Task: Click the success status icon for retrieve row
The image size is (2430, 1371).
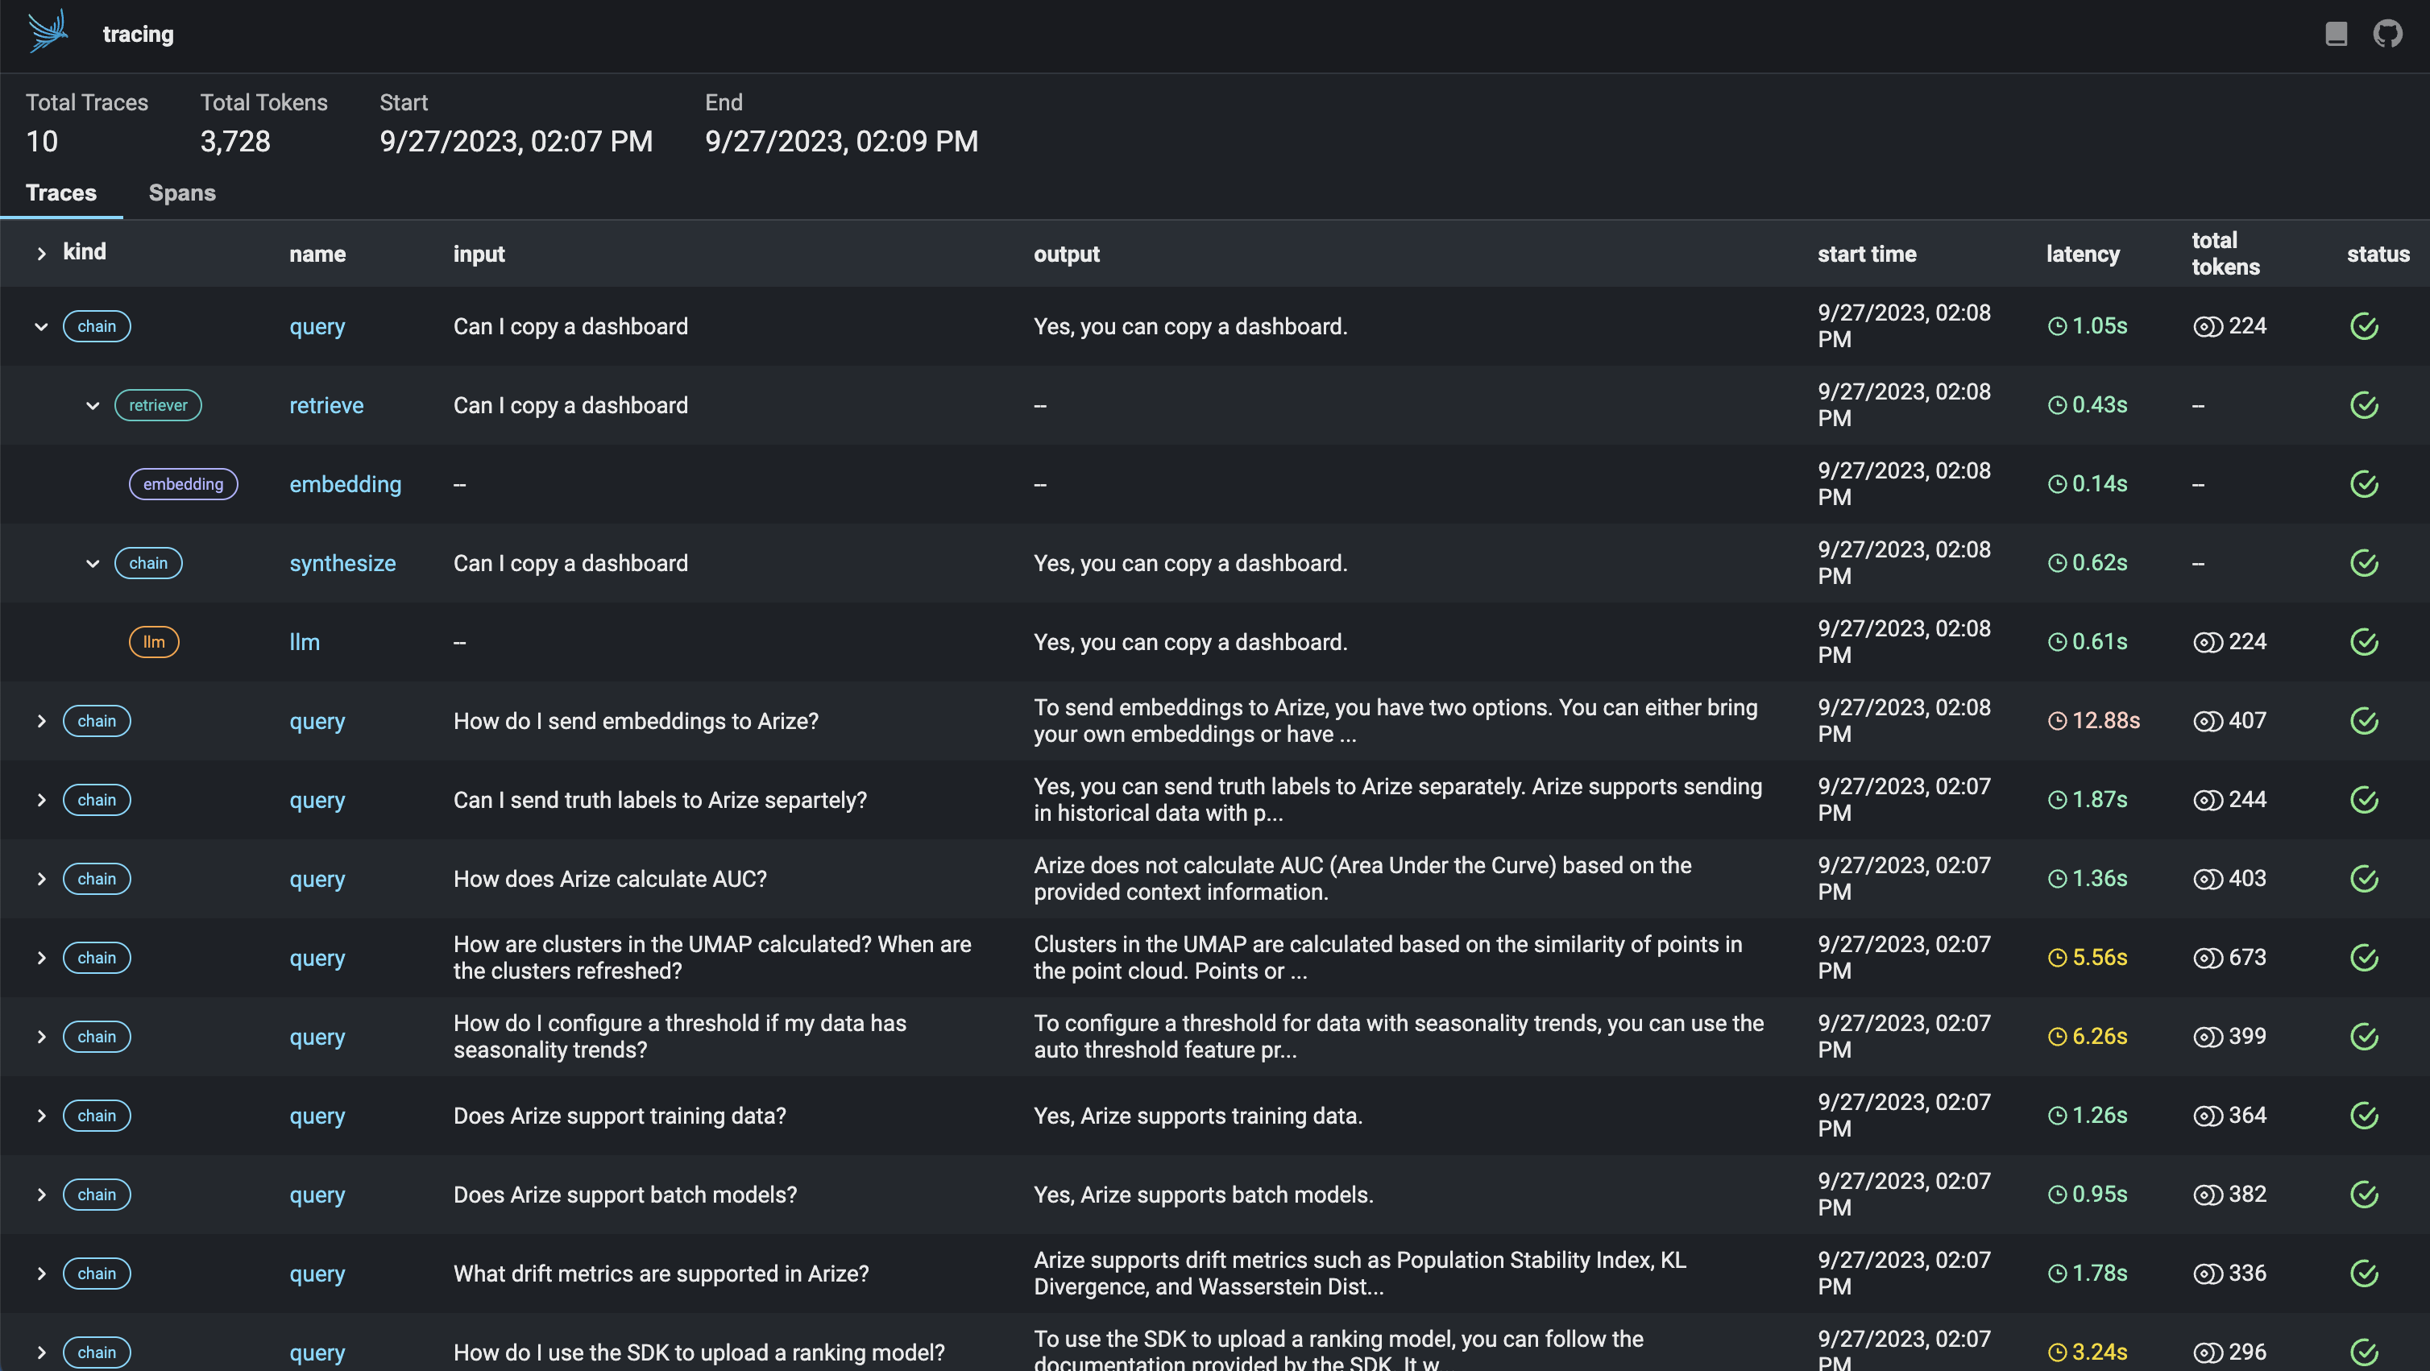Action: (2363, 405)
